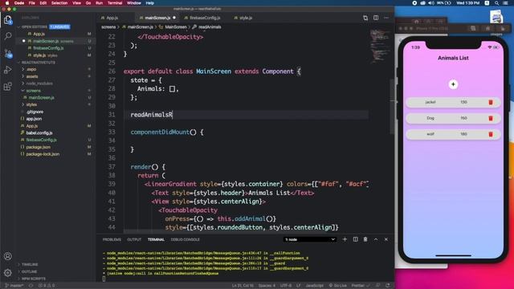514x289 pixels.
Task: Expand the styles folder
Action: [x=31, y=104]
